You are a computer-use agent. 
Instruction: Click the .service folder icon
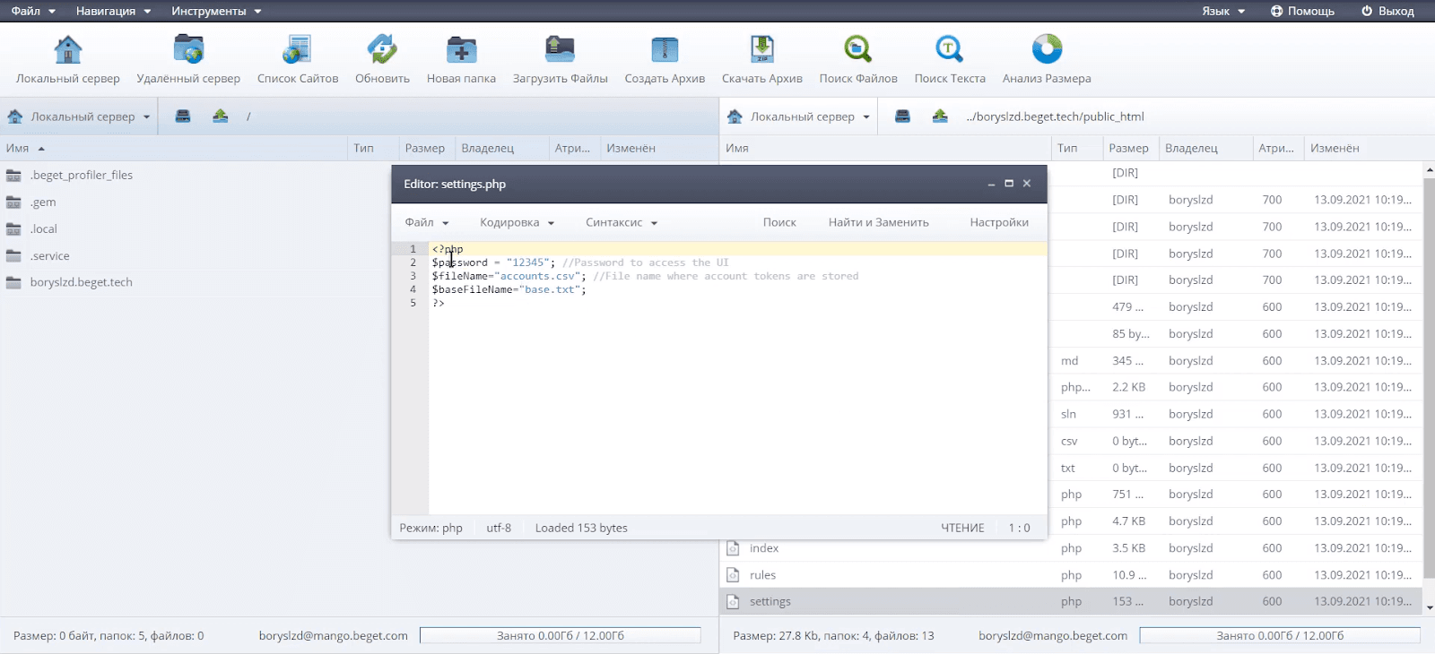click(13, 255)
